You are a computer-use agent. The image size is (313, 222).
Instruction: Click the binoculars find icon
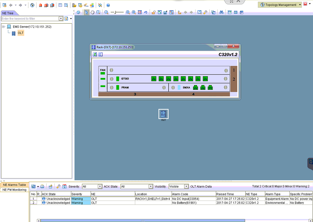tap(222, 12)
